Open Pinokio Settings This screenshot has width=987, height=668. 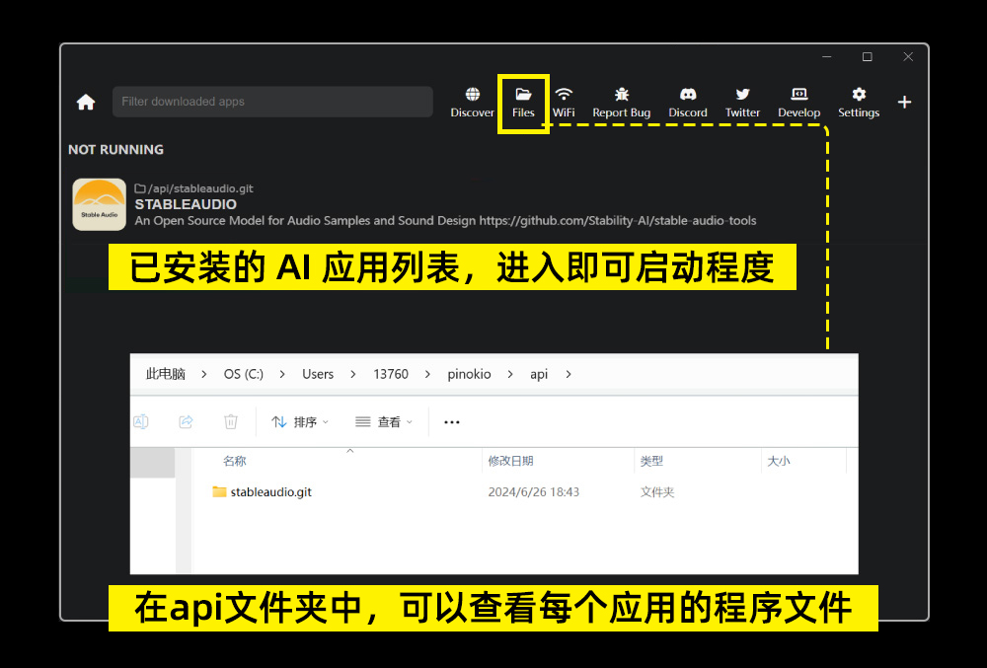click(858, 96)
